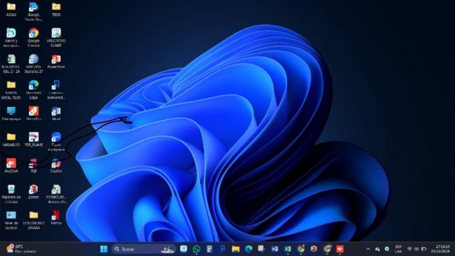Launch Zotero from the desktop
Viewport: 455px width, 256px height.
click(33, 192)
